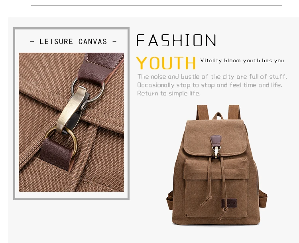The image size is (299, 243).
Task: Select the brown backpack product image
Action: click(216, 165)
